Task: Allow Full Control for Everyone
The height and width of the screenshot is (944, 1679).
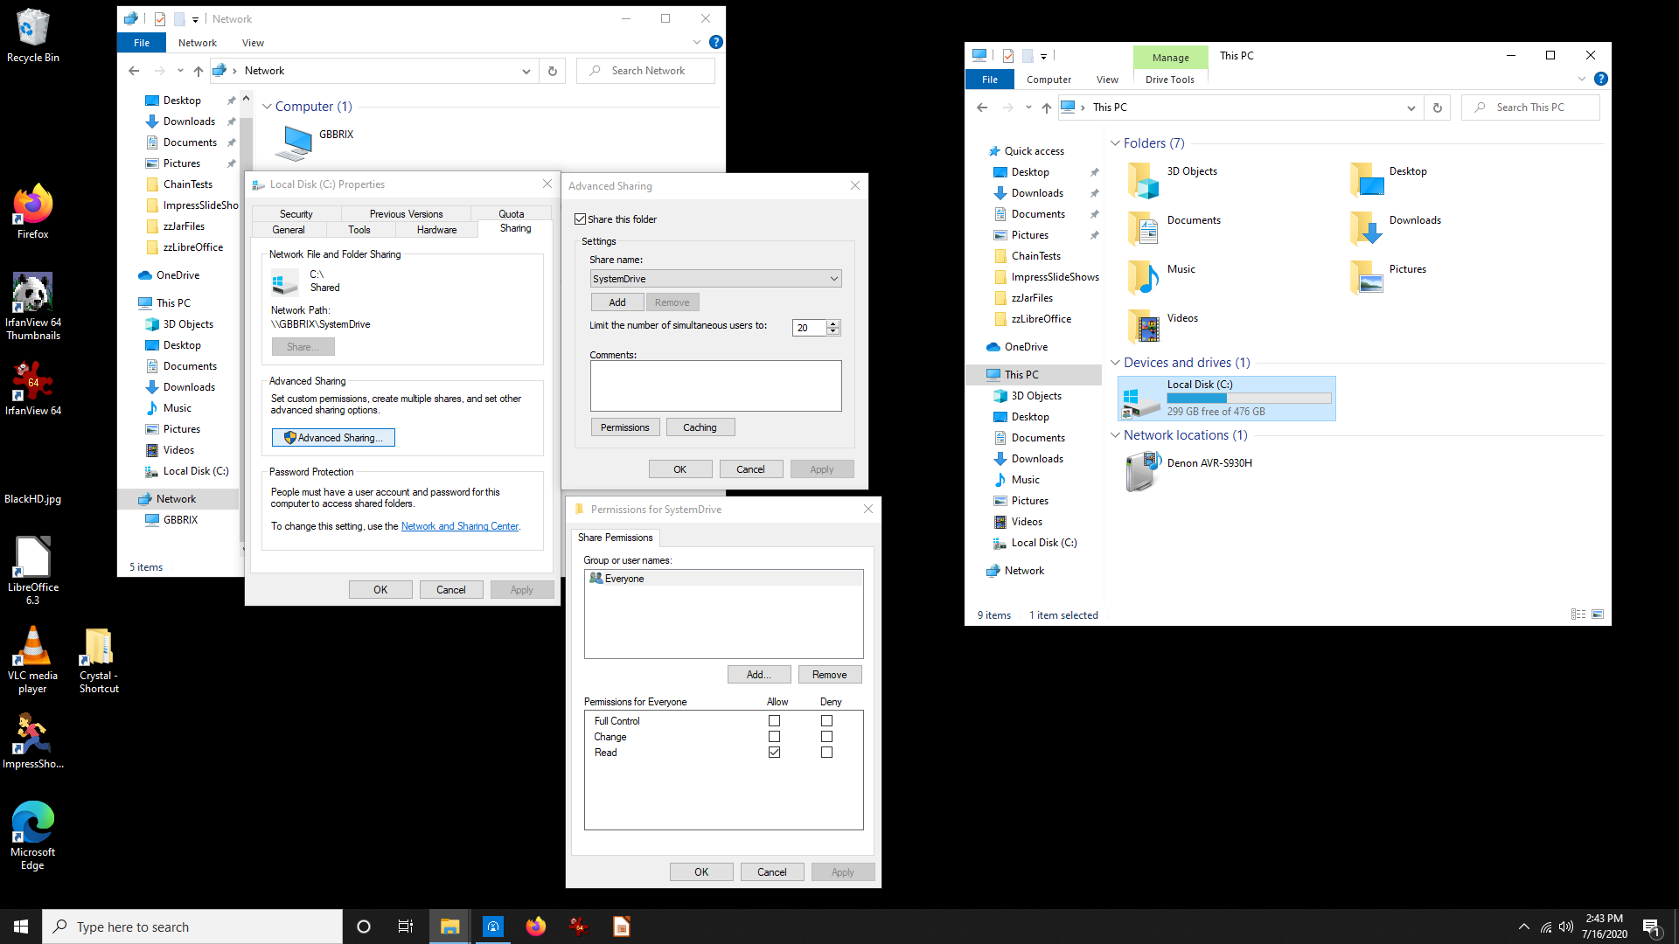Action: pos(774,721)
